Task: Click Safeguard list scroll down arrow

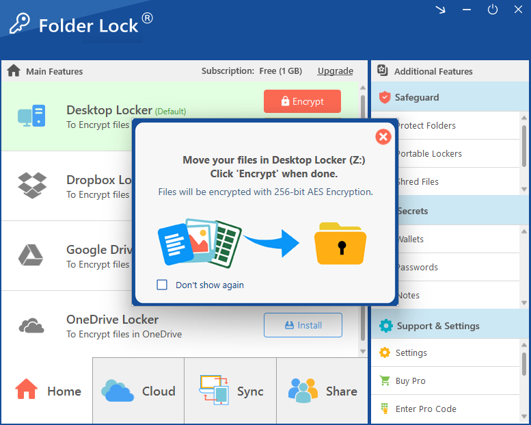Action: 524,189
